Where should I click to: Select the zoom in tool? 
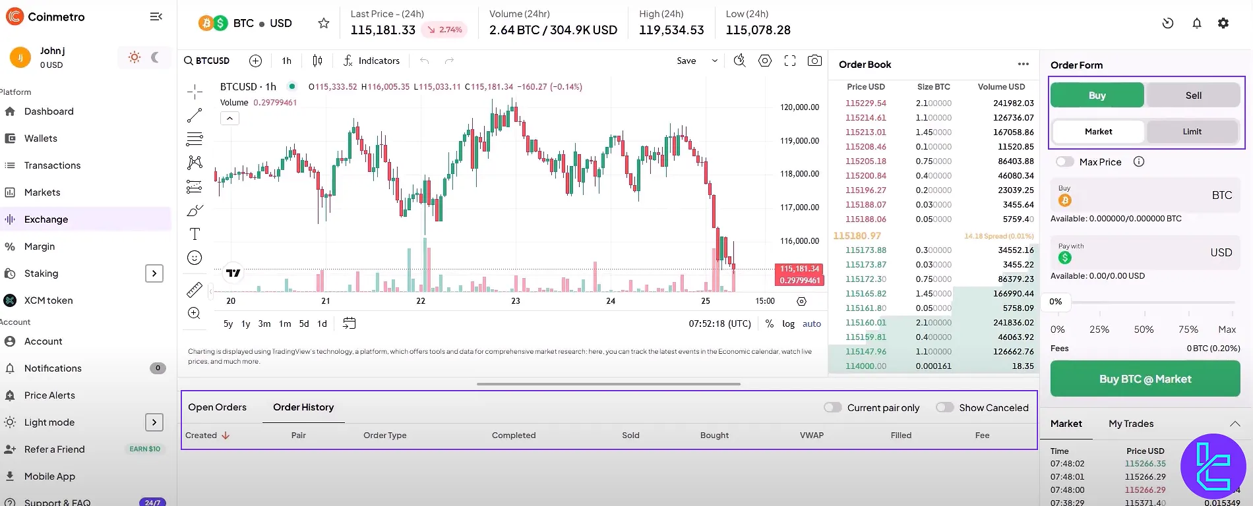pos(195,313)
